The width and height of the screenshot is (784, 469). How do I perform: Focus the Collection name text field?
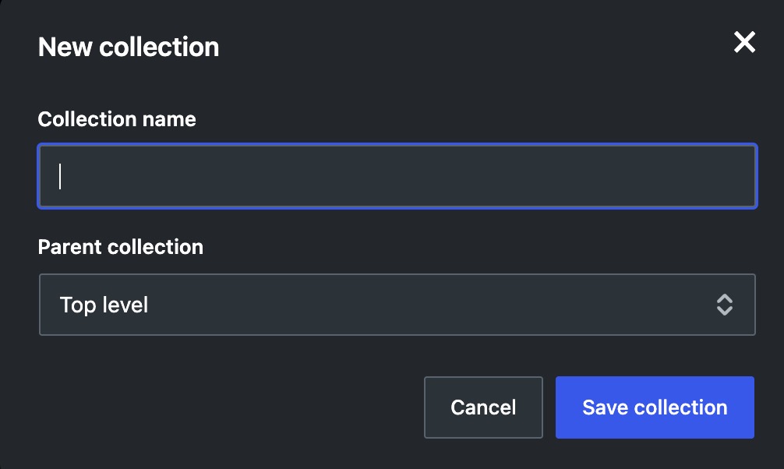pos(397,176)
